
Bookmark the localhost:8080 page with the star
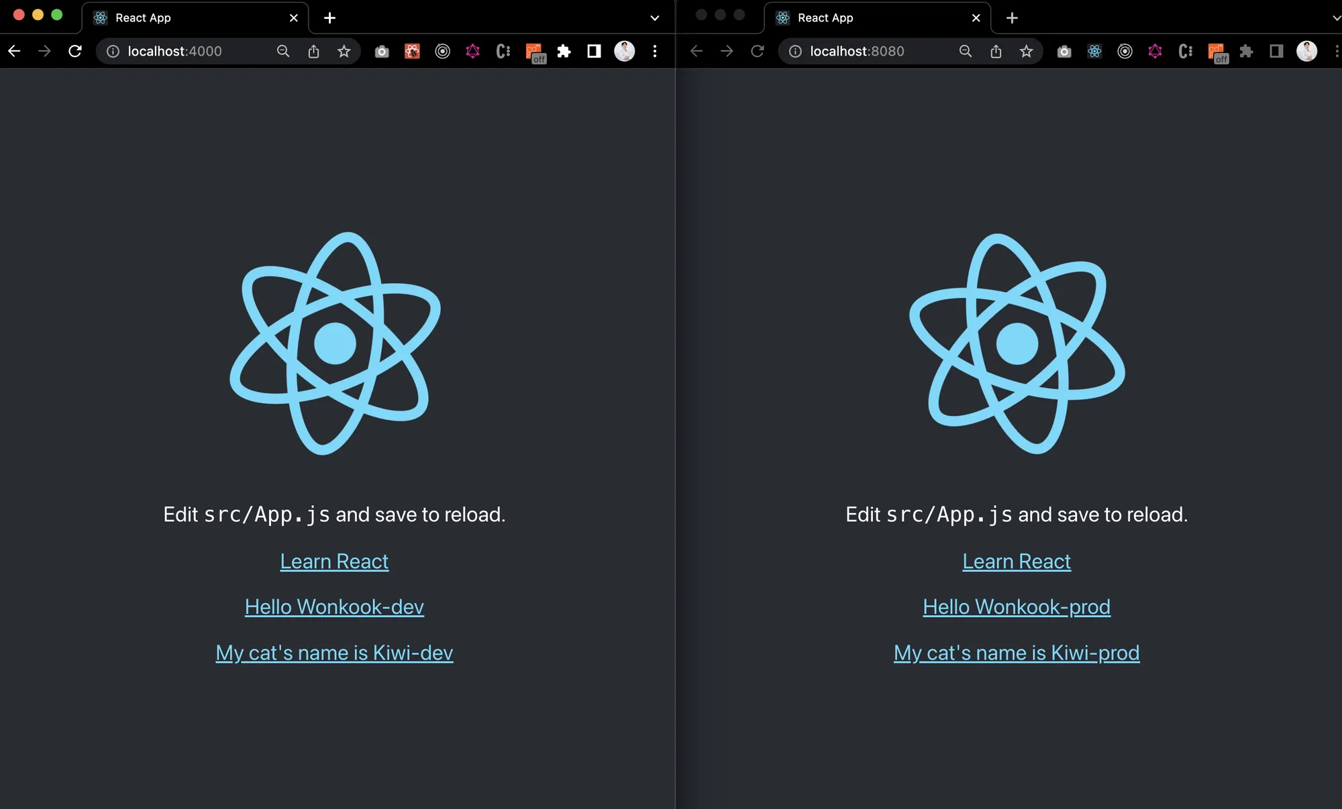(x=1027, y=51)
